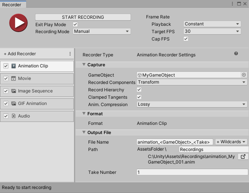Open output folder with the external link icon
Image resolution: width=249 pixels, height=193 pixels.
(x=243, y=157)
